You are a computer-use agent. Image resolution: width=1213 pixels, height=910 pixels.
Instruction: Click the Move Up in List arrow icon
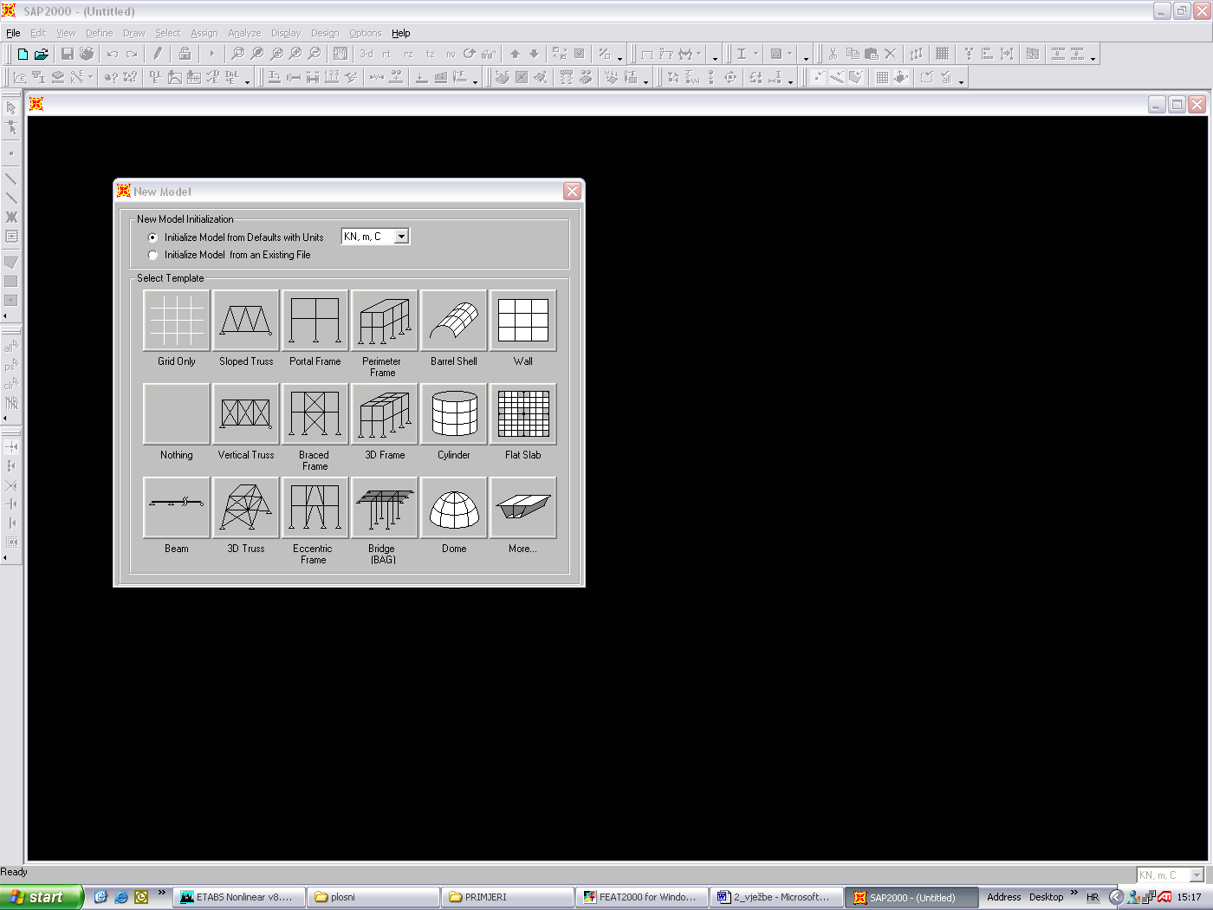515,54
